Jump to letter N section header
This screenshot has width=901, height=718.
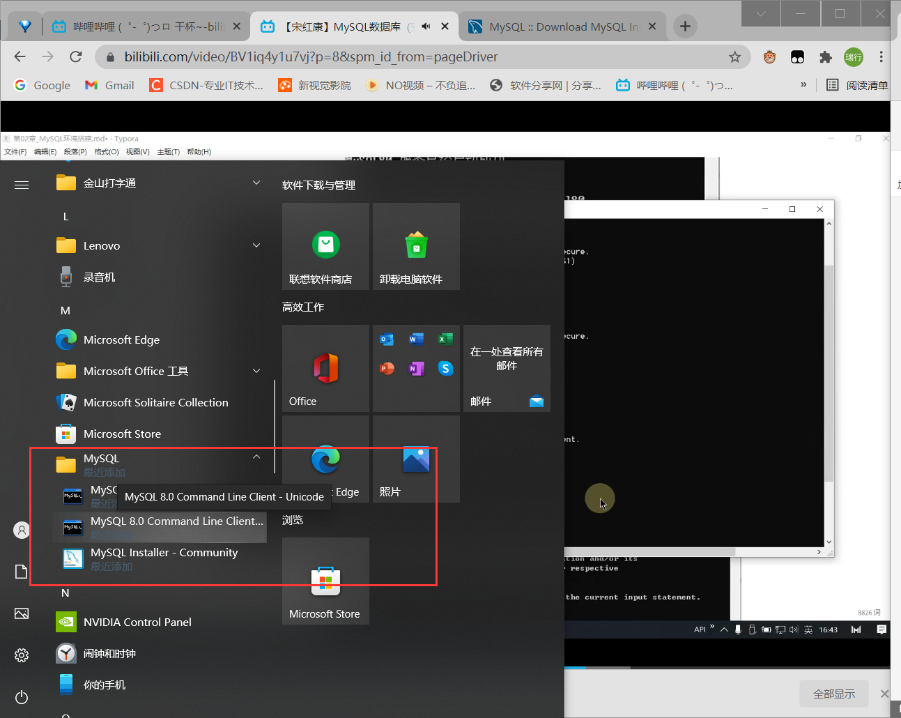click(x=66, y=593)
